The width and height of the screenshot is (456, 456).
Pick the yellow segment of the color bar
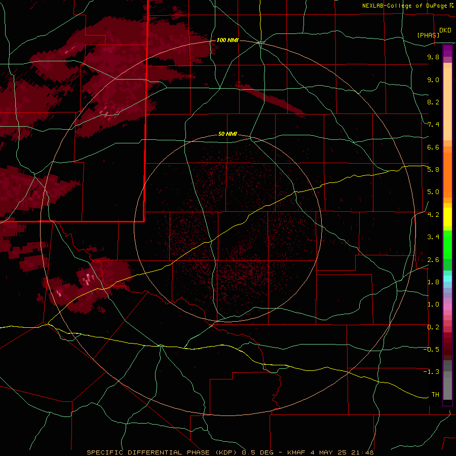click(447, 217)
